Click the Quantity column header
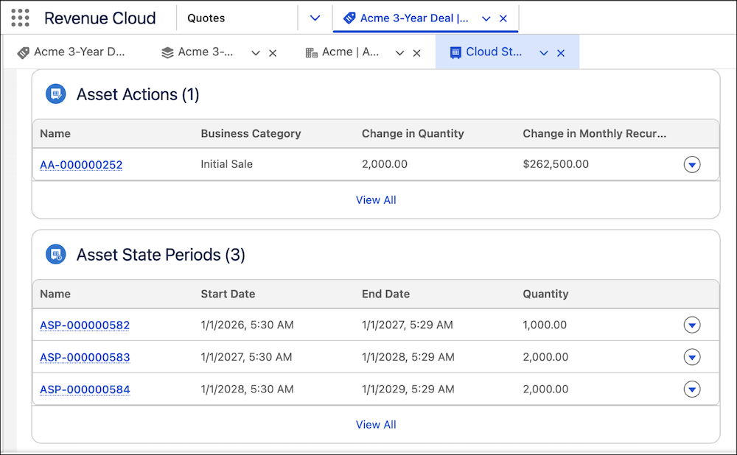Viewport: 737px width, 455px height. 545,294
